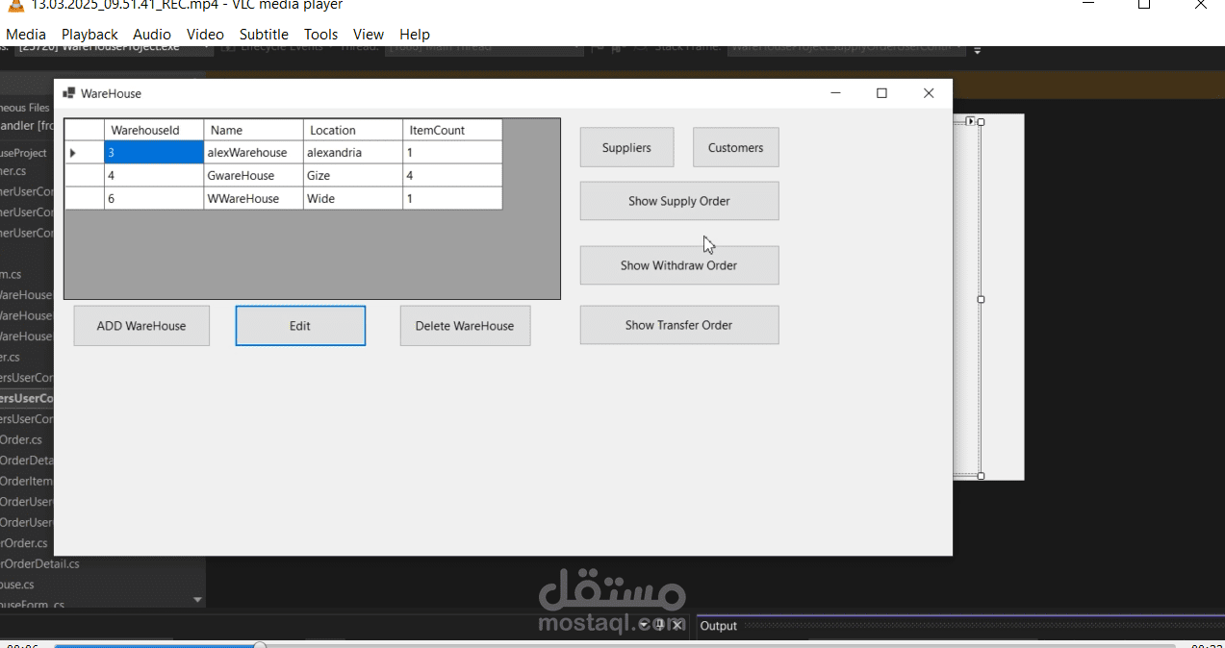Click the WareHouse form icon in its title bar
The image size is (1225, 648).
point(67,93)
